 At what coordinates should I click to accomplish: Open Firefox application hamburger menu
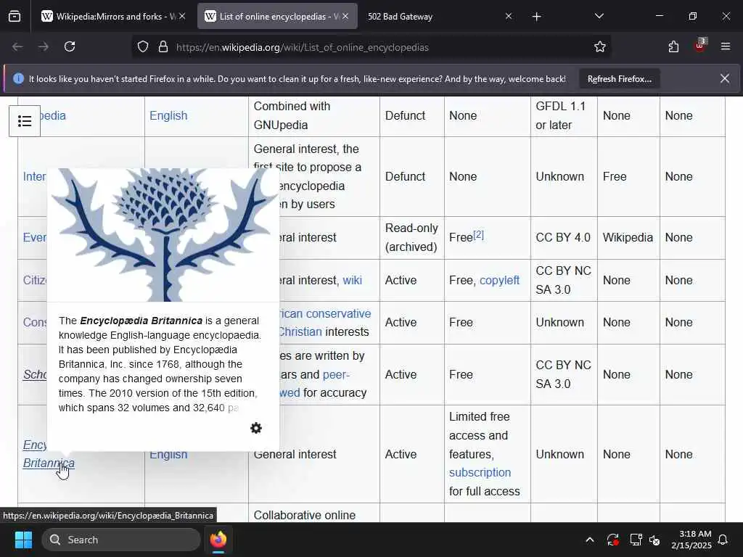point(726,47)
